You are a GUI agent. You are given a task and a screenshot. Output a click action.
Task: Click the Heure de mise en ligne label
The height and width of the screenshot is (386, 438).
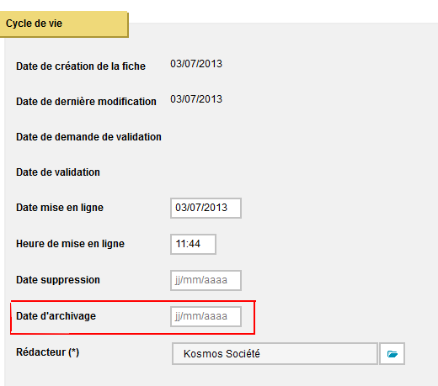point(70,244)
